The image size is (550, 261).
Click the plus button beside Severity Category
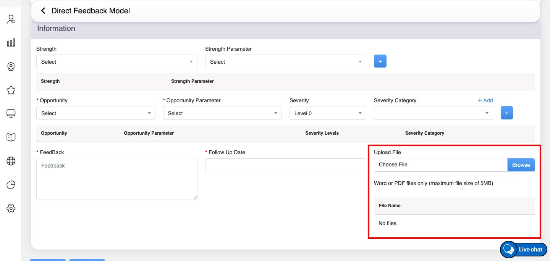(507, 113)
